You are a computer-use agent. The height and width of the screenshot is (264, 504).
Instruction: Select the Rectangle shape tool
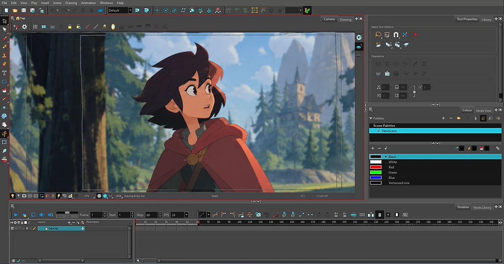tap(5, 81)
